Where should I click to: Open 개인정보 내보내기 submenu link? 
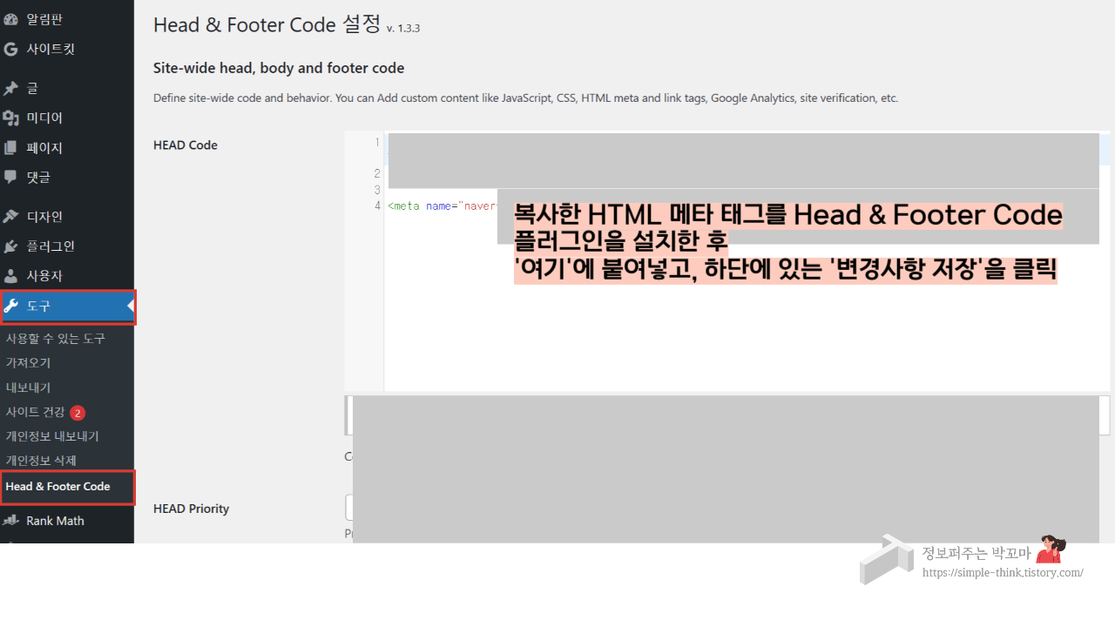tap(52, 435)
